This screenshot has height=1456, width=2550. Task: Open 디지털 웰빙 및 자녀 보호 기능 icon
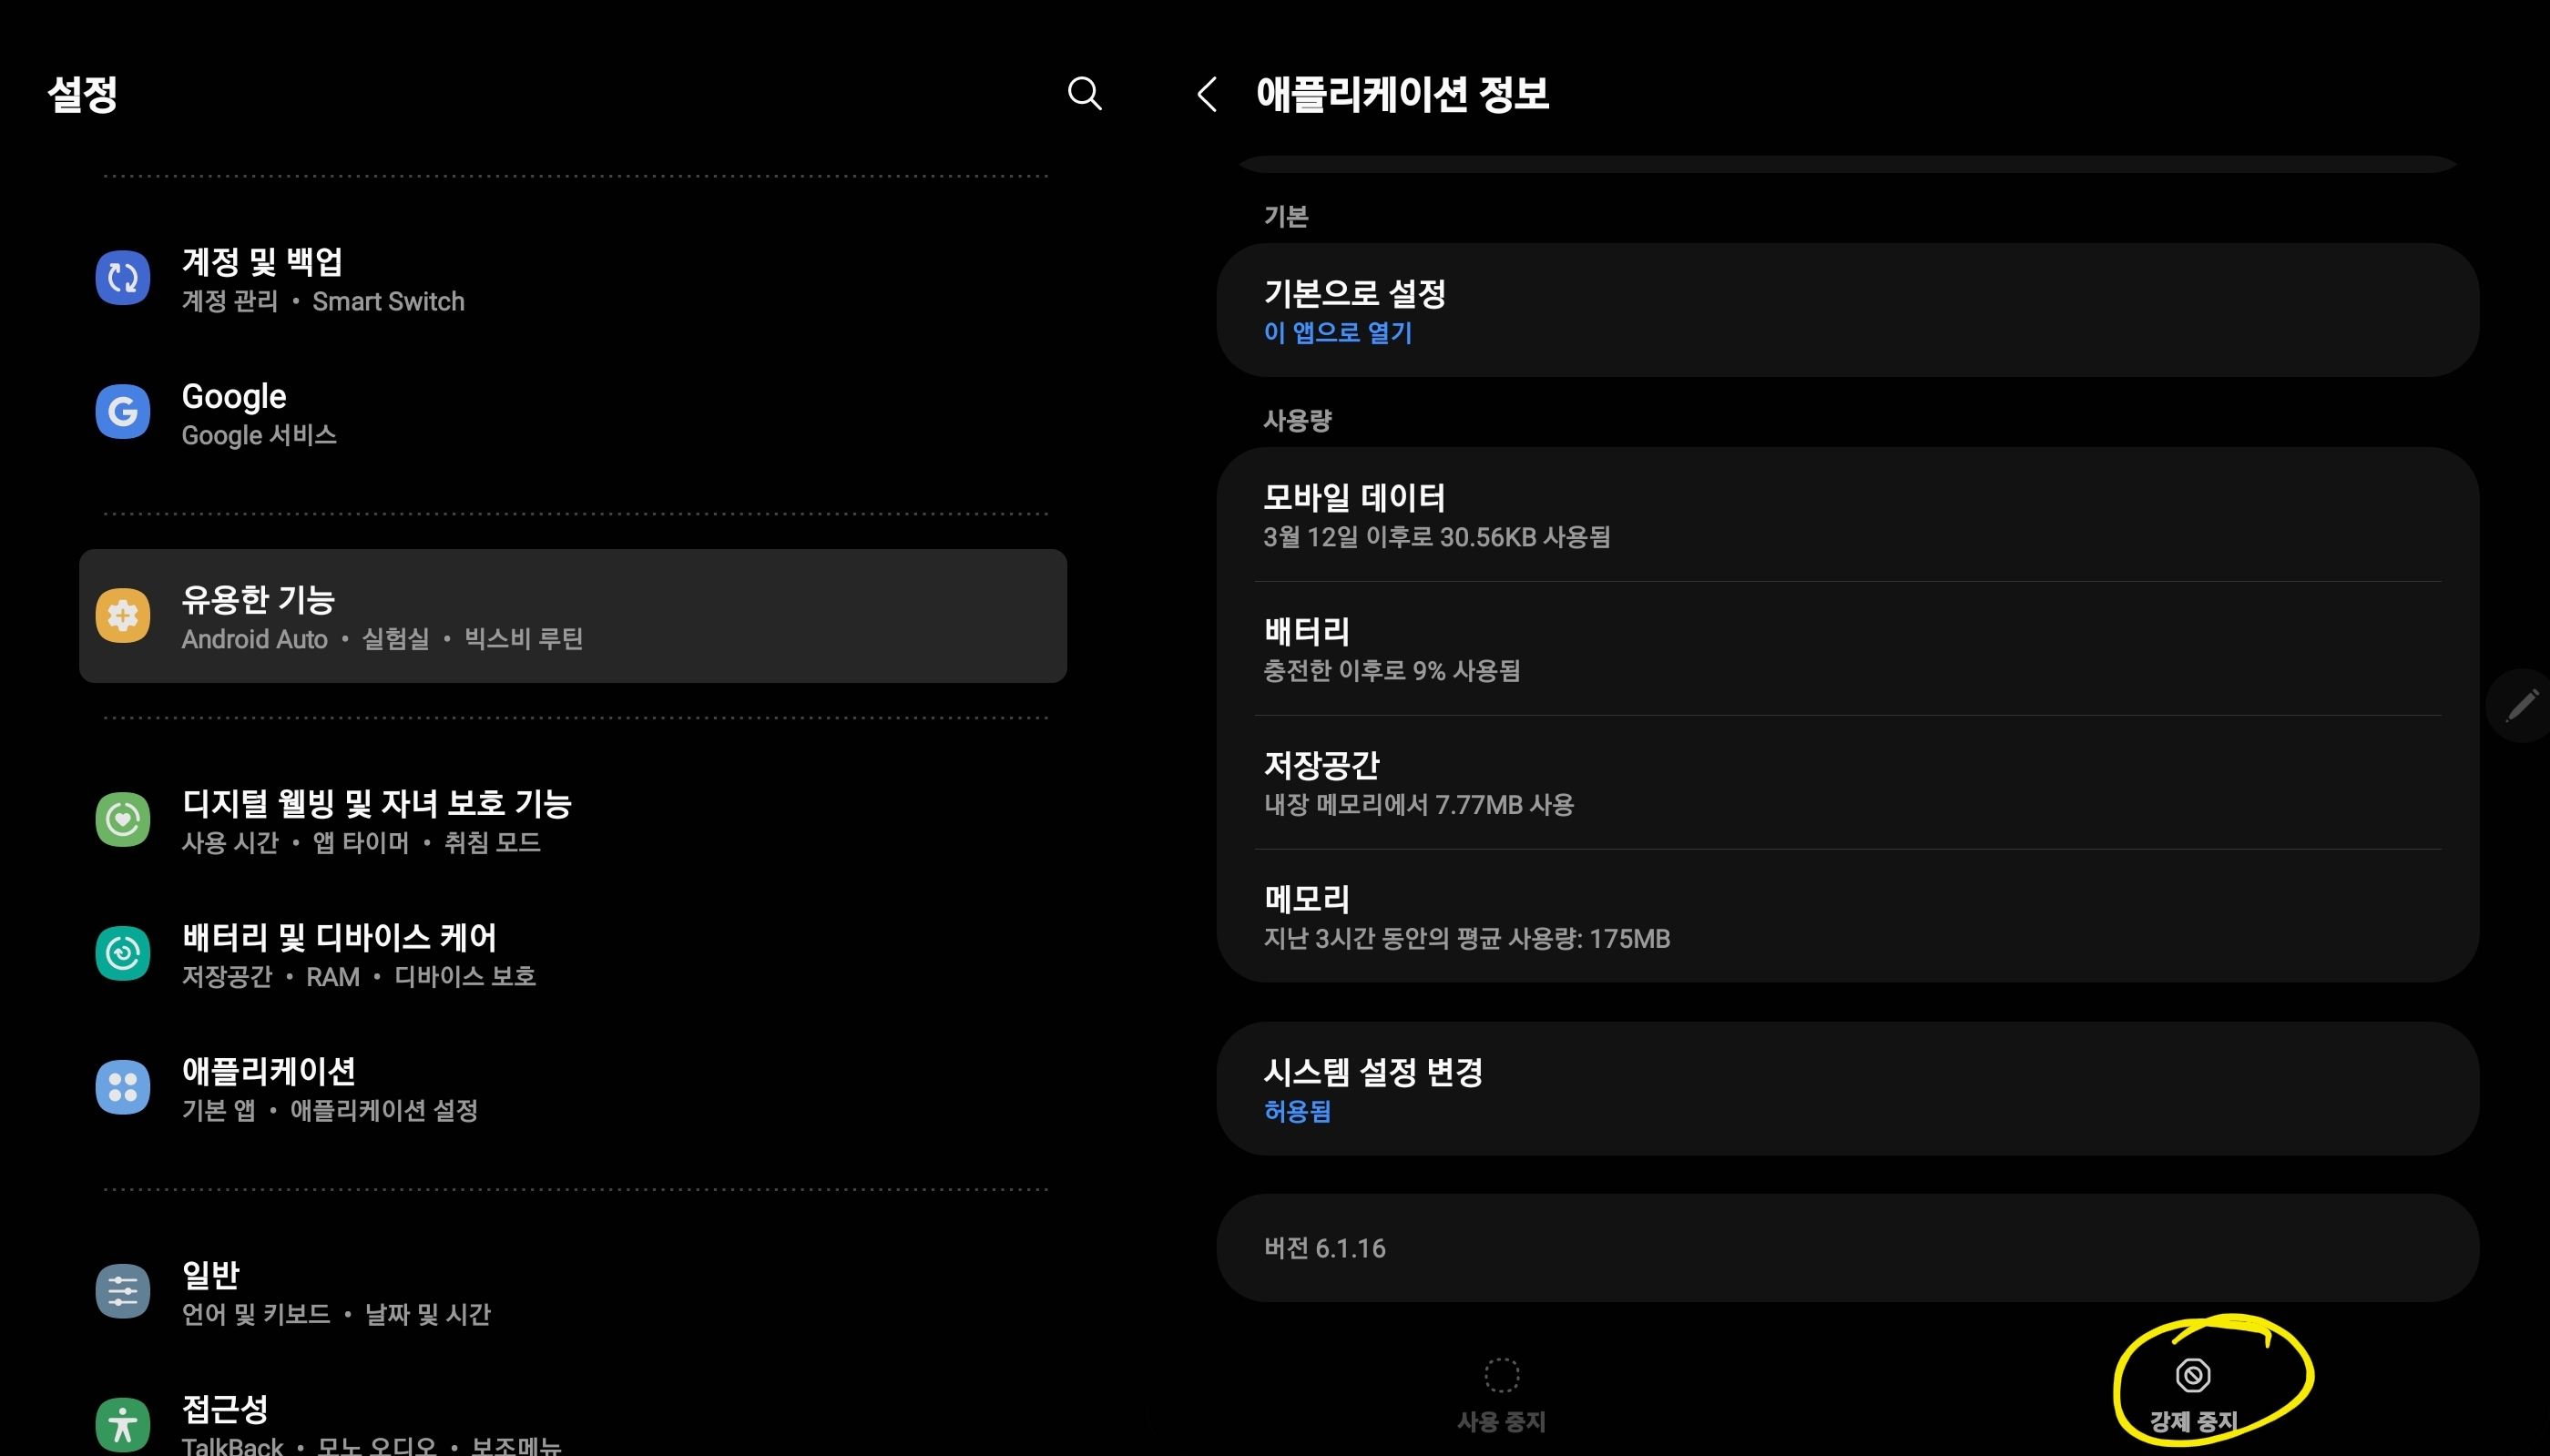coord(122,818)
